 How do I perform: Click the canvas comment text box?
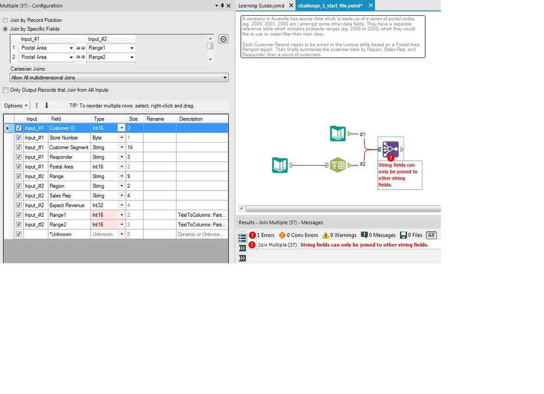tap(333, 36)
